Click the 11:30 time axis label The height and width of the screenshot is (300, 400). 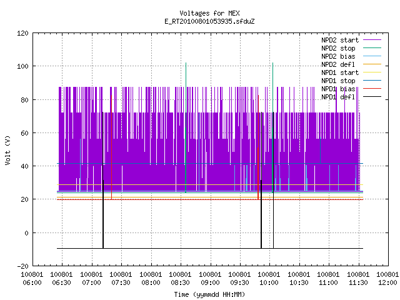click(358, 283)
